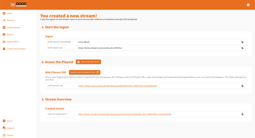The height and width of the screenshot is (138, 255).
Task: Copy the link to stream info
Action: 242,114
